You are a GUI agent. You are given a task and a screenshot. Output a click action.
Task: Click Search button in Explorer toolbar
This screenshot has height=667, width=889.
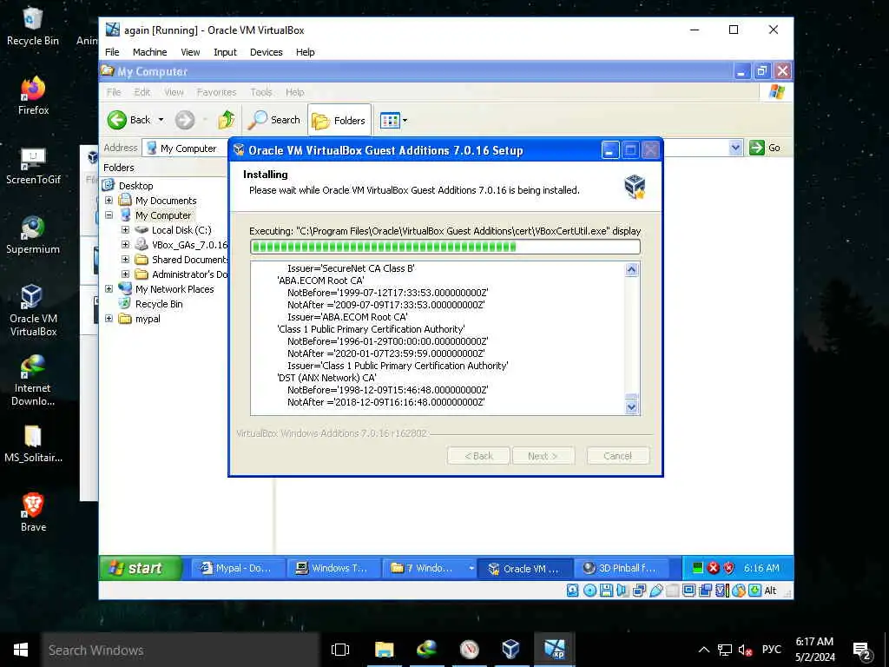tap(274, 120)
